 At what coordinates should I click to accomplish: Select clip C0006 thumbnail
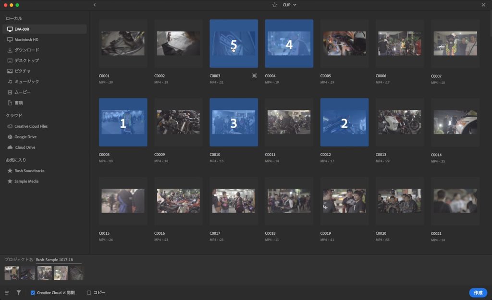point(400,43)
